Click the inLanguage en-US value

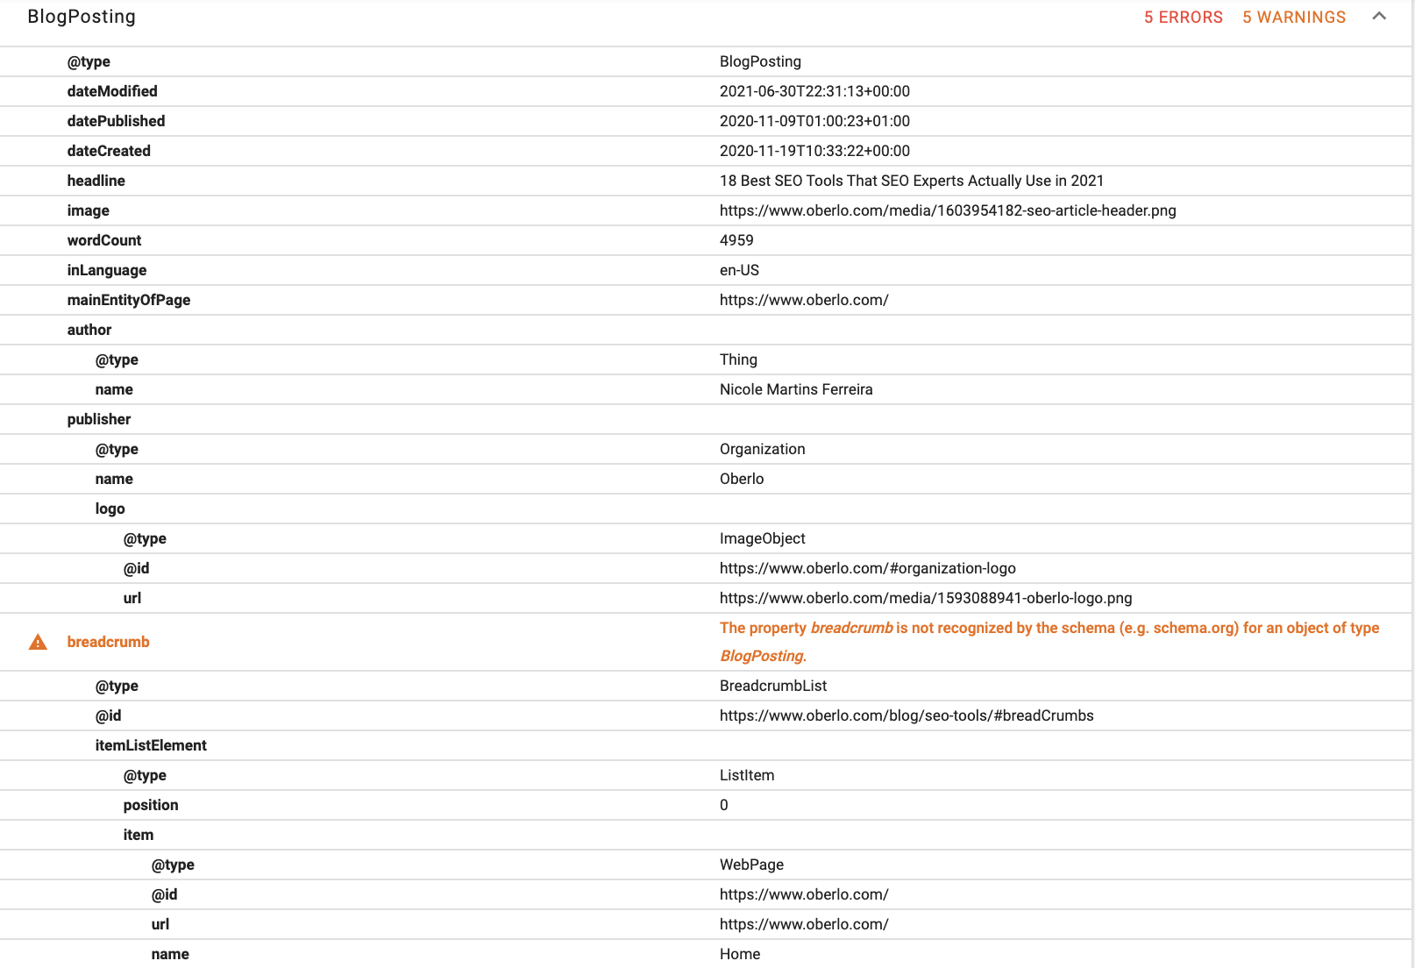739,270
